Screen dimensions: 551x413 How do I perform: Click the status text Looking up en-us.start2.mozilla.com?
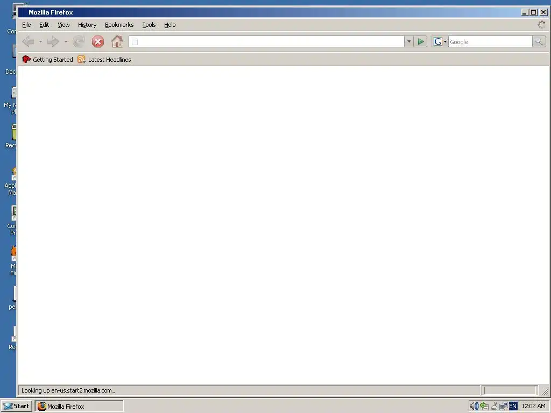point(68,390)
